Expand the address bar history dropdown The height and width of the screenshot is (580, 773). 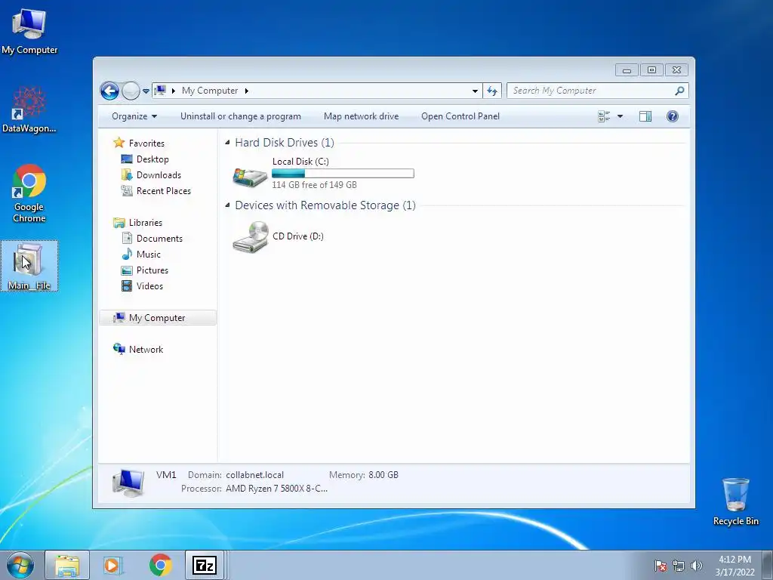coord(475,91)
